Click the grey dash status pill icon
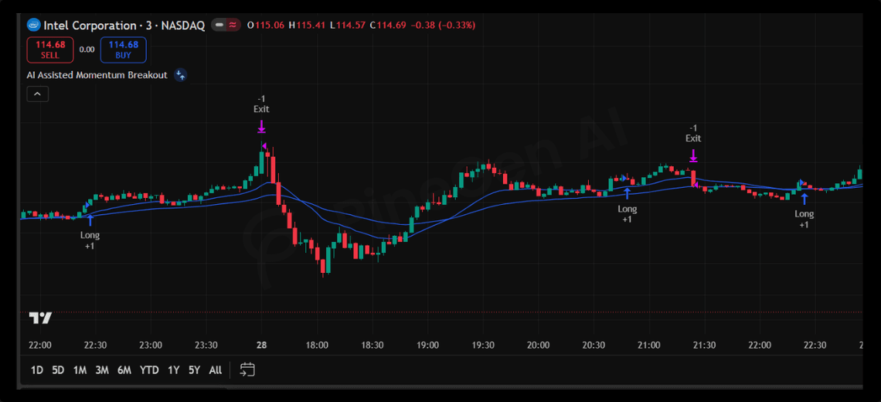Viewport: 881px width, 402px height. tap(219, 26)
